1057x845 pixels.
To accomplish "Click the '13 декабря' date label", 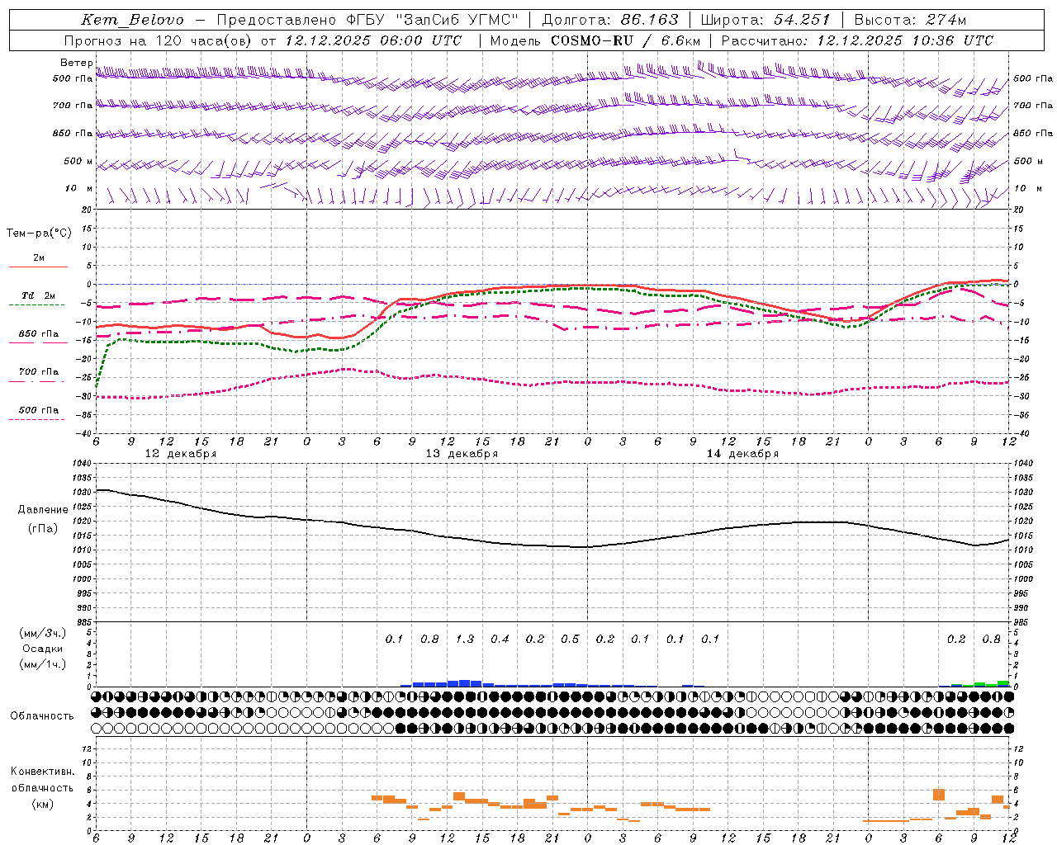I will pos(462,454).
